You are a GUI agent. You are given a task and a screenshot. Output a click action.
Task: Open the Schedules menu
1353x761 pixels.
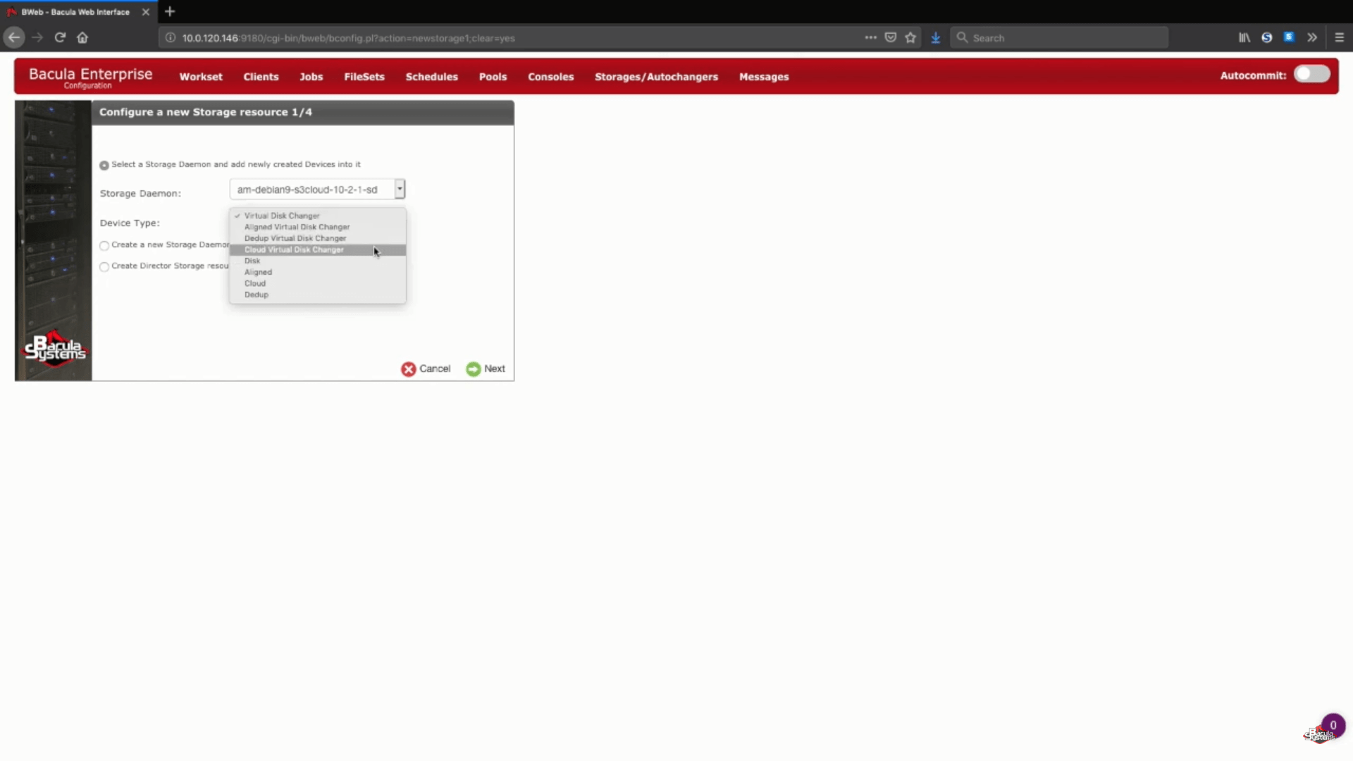432,77
